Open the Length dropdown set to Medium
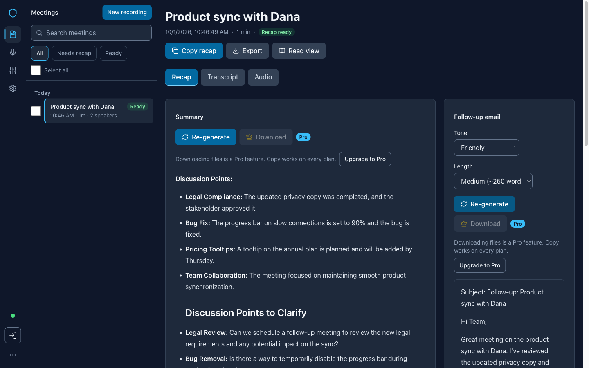Image resolution: width=589 pixels, height=368 pixels. point(493,181)
